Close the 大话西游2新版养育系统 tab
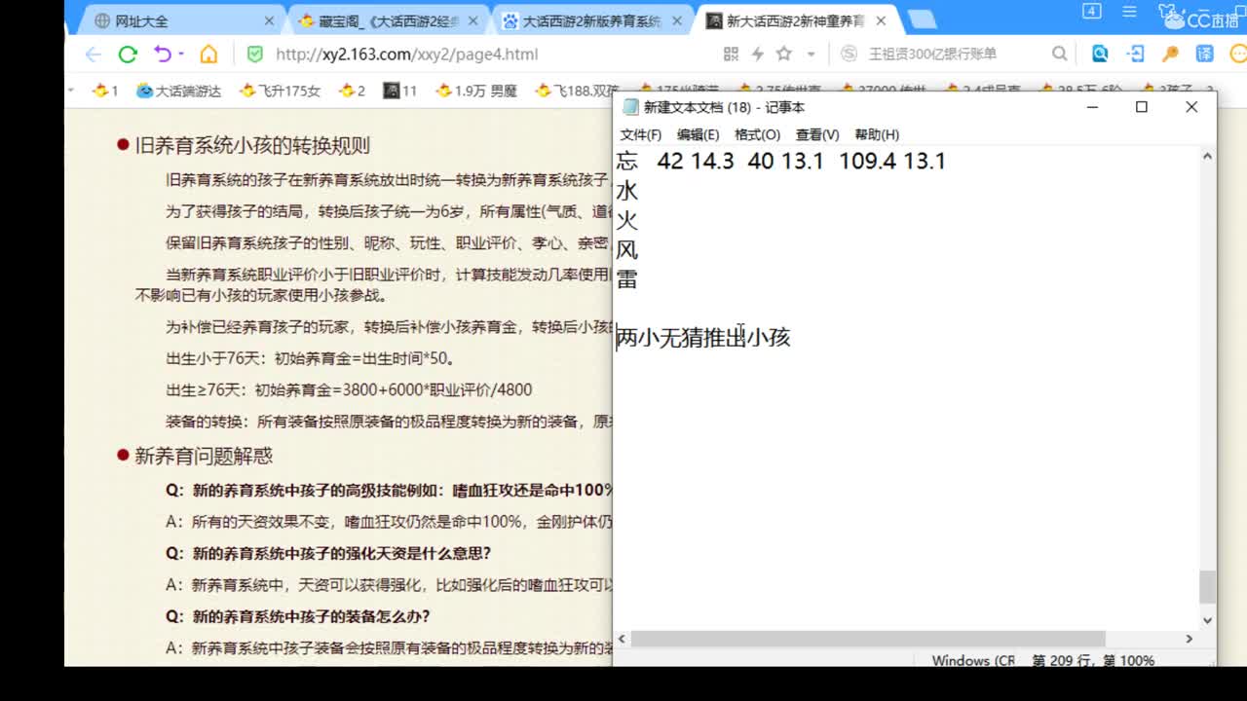 coord(677,20)
